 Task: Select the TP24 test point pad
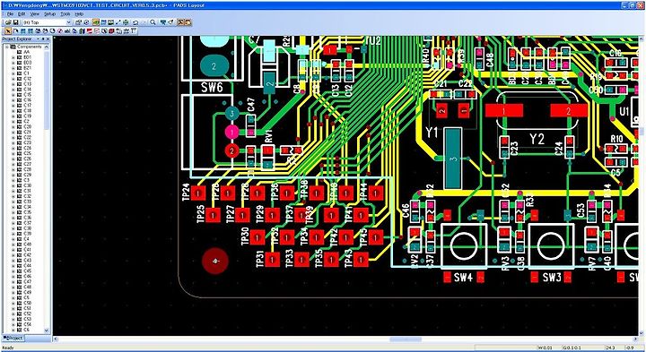tap(198, 193)
